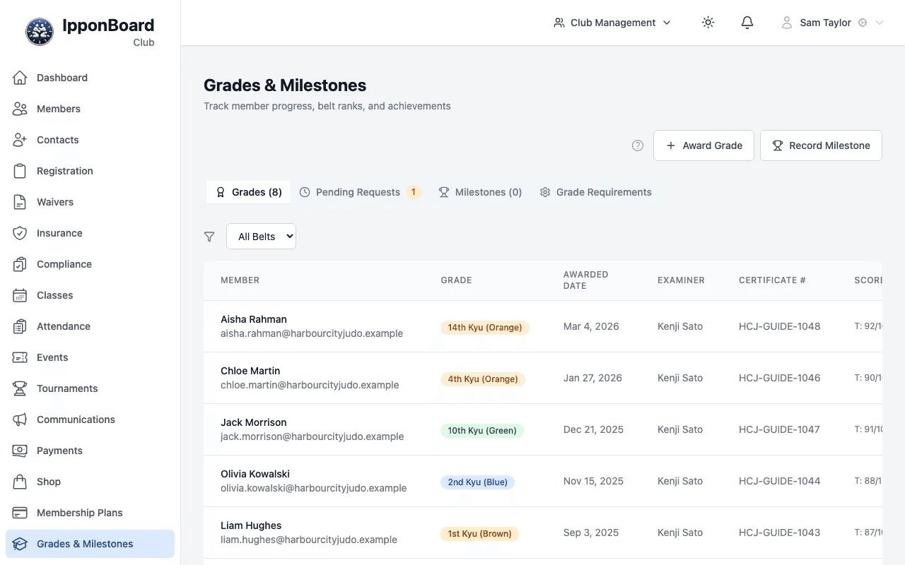Click the Record Milestone button
This screenshot has width=905, height=565.
tap(821, 145)
